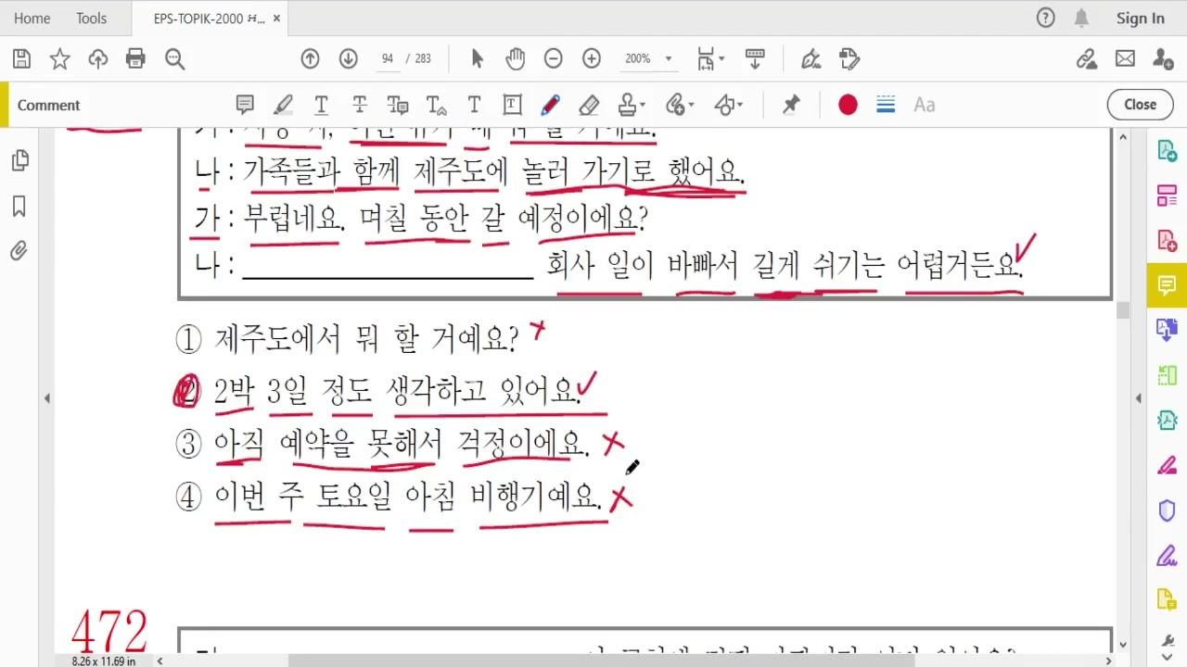The image size is (1187, 667).
Task: Open the Create PDF sidebar tool
Action: [x=1167, y=240]
